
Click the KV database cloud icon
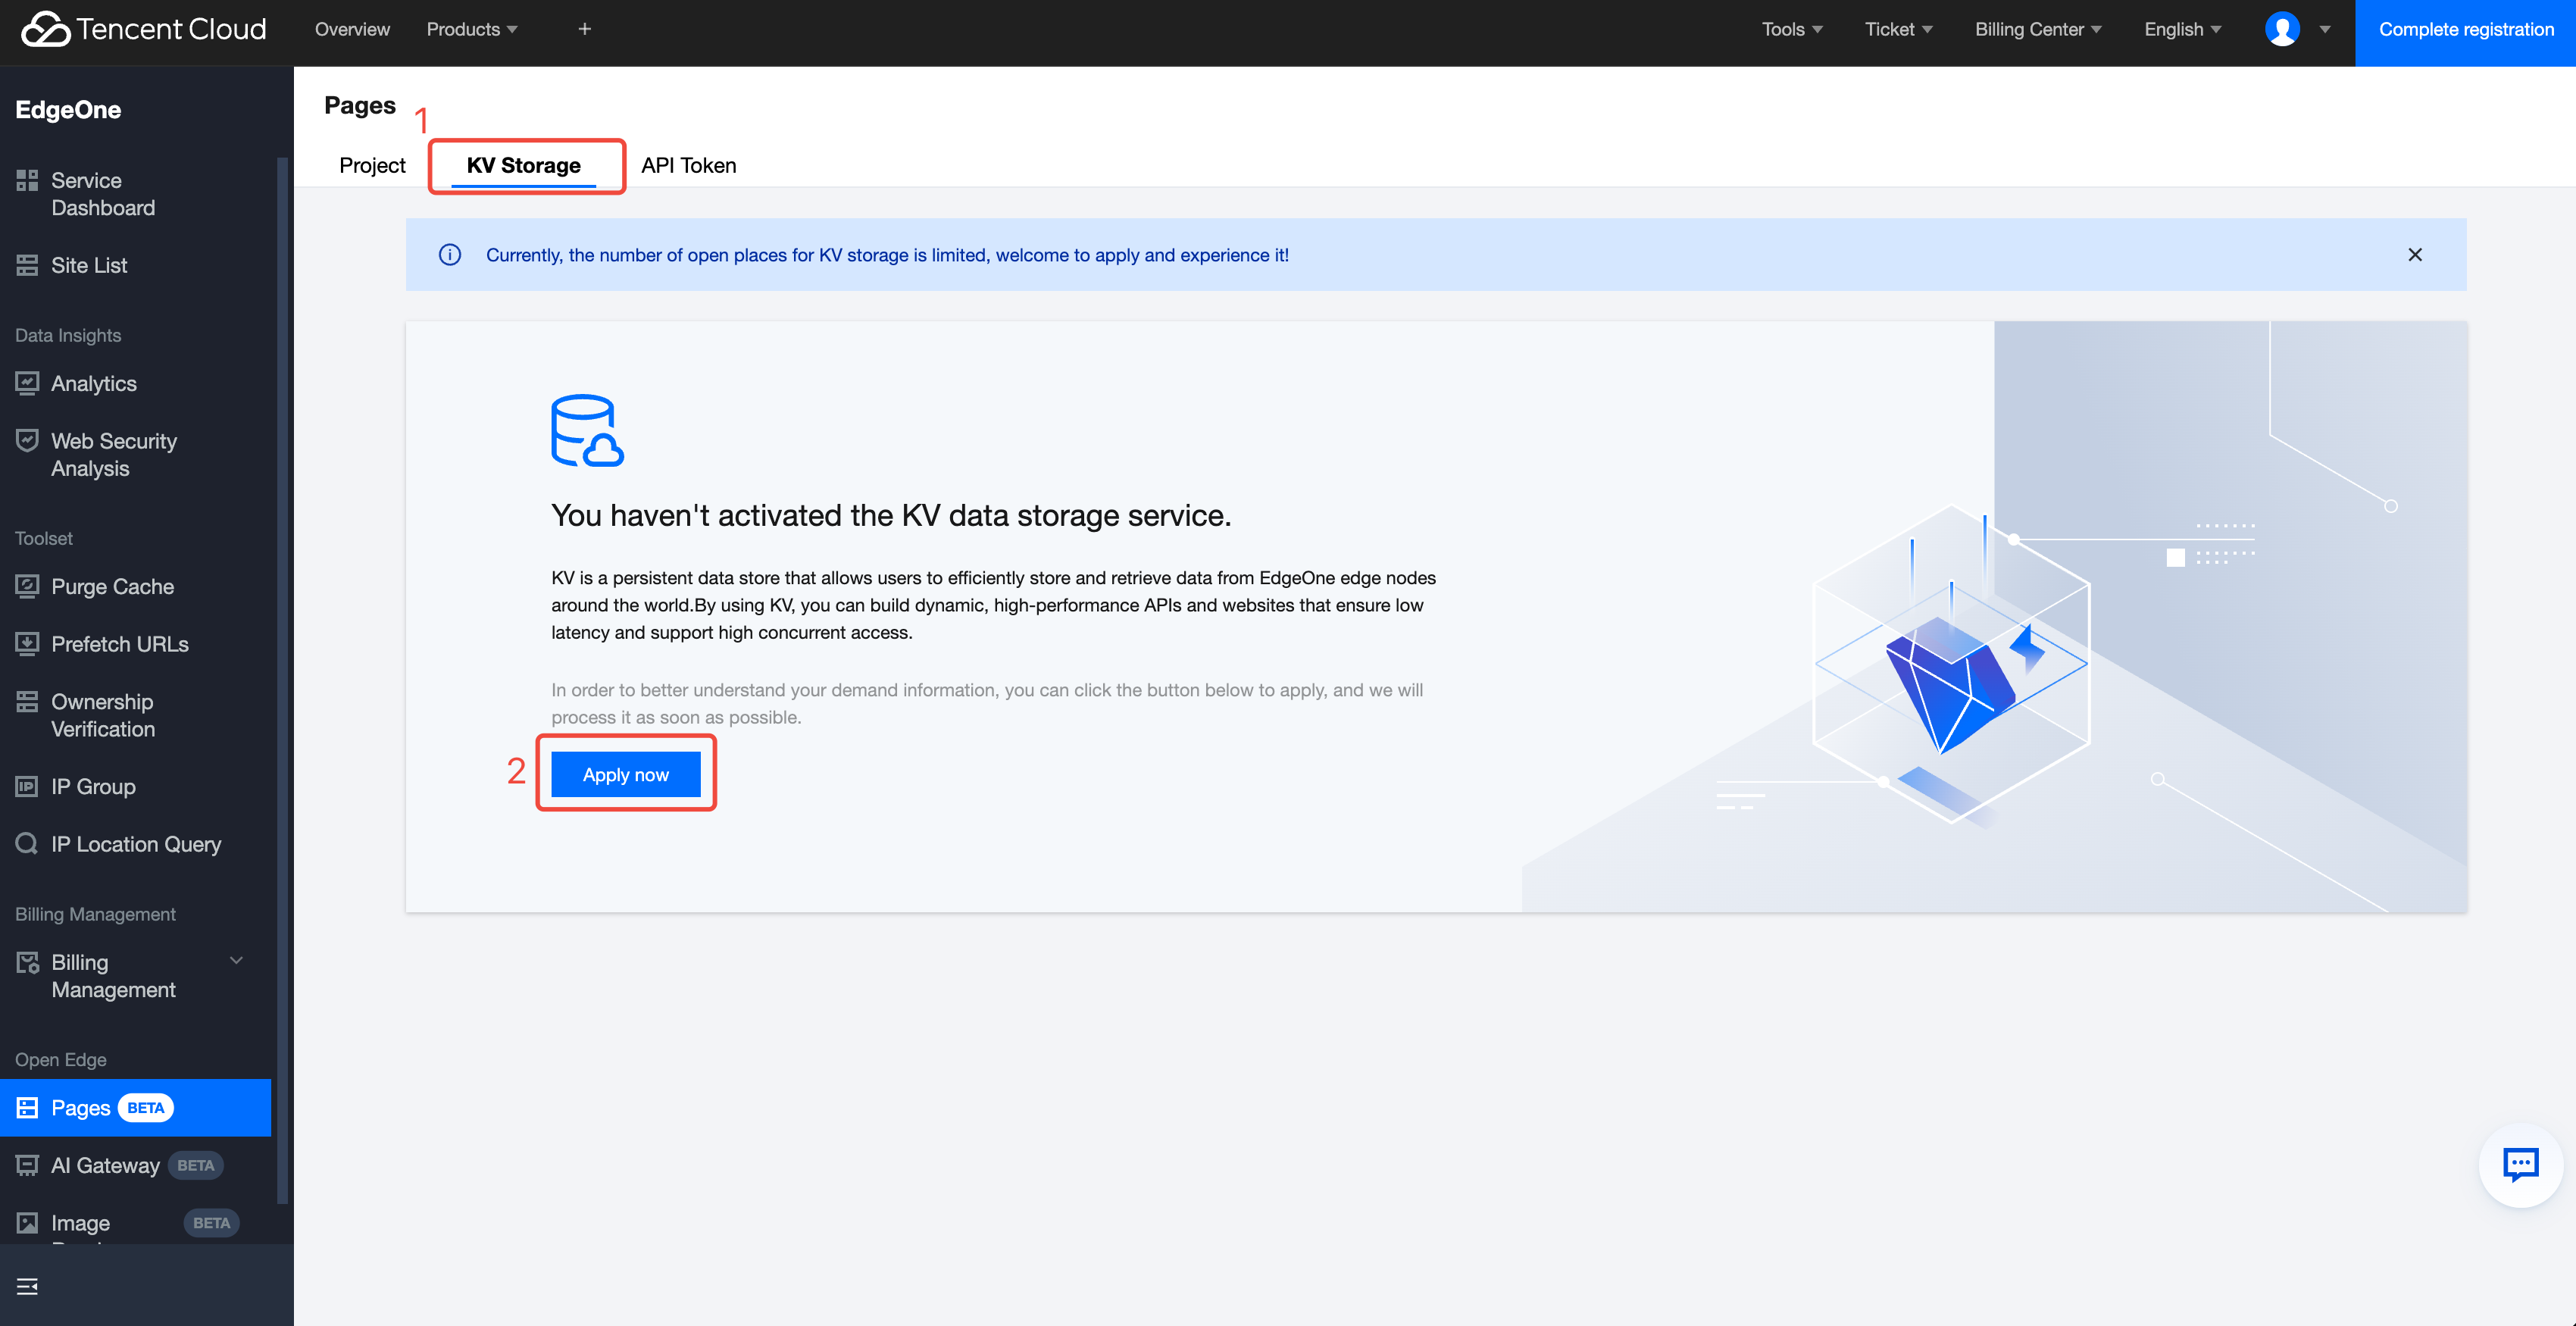tap(587, 430)
